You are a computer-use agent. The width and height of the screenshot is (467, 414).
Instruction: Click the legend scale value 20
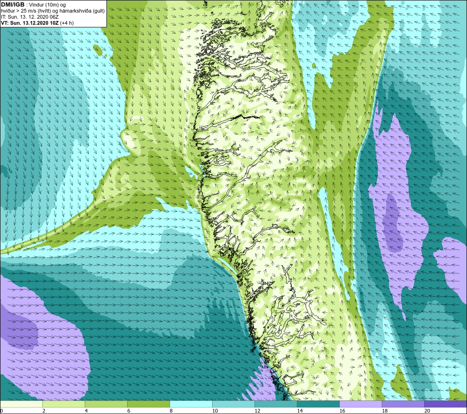(x=427, y=411)
